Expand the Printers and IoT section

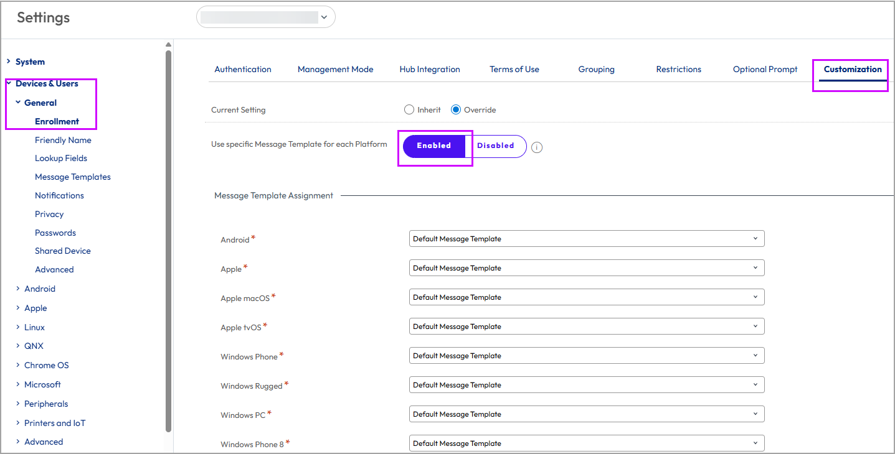(x=18, y=423)
